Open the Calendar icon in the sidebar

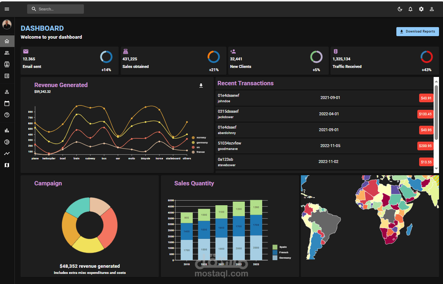click(x=7, y=103)
